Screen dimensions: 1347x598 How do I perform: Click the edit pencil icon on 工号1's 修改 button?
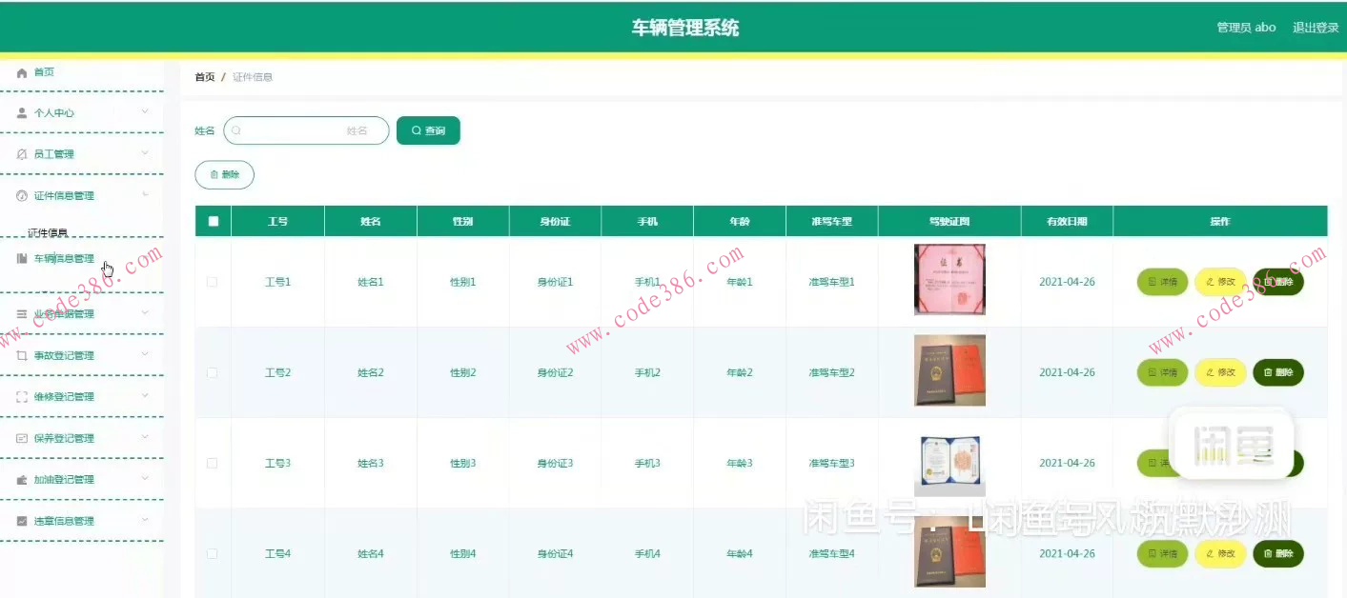pos(1211,282)
